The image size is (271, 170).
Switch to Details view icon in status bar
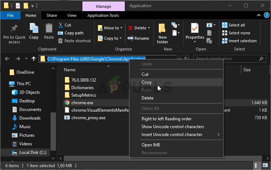coord(257,165)
